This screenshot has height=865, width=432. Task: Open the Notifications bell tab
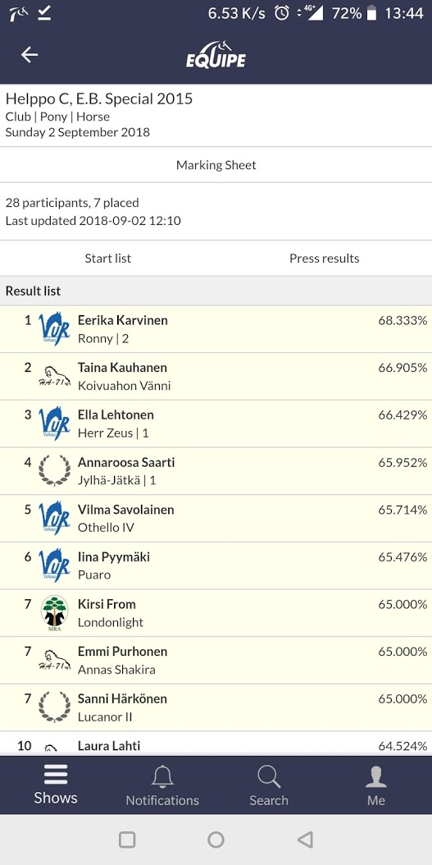(162, 785)
